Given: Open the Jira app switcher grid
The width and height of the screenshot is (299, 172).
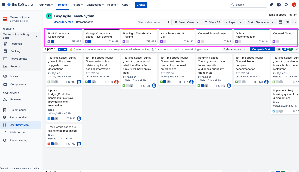Looking at the screenshot, I should (3, 5).
